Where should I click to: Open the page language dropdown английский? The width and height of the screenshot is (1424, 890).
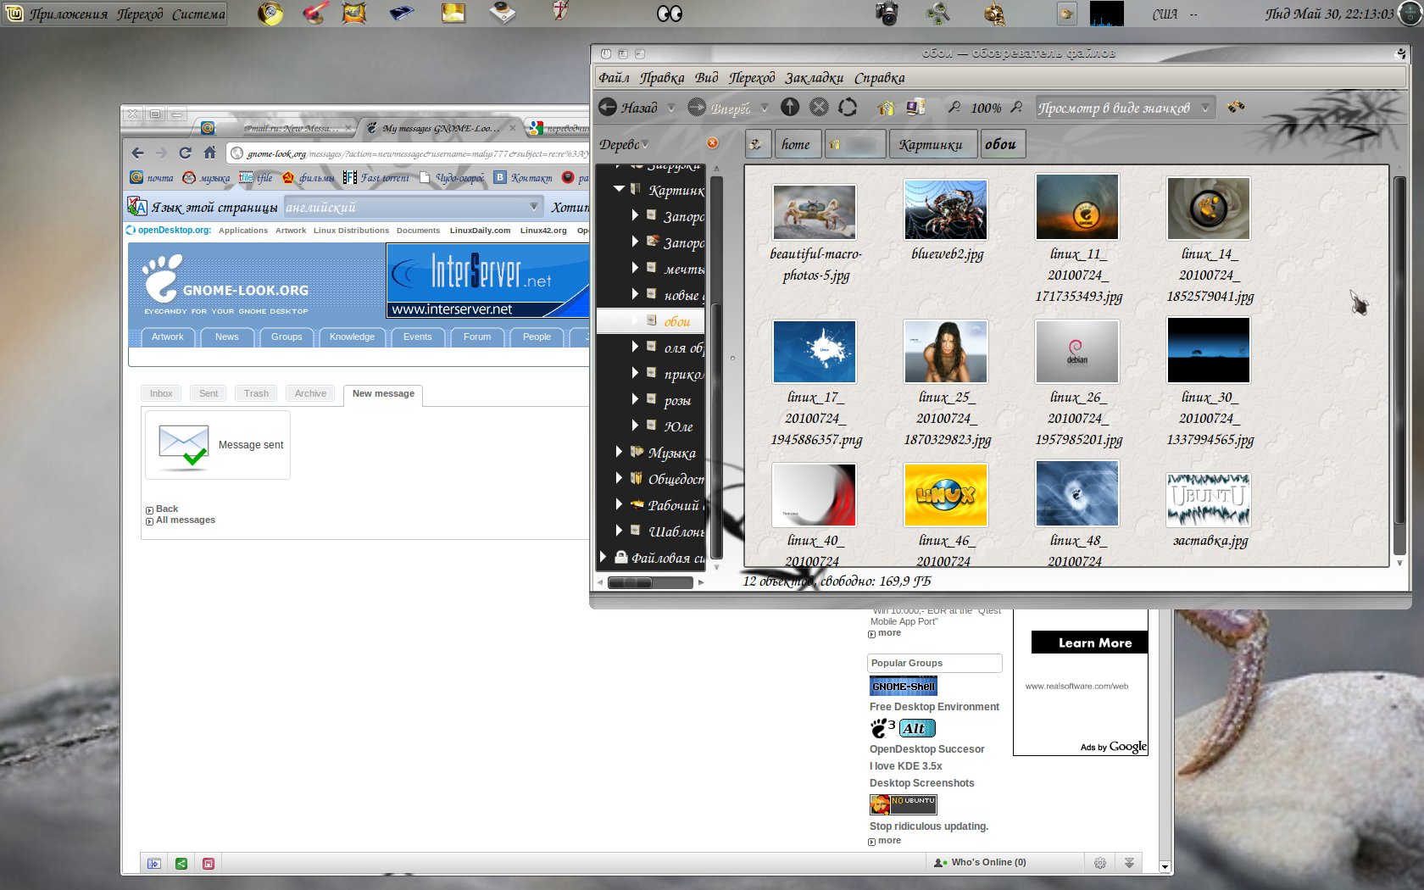[414, 207]
